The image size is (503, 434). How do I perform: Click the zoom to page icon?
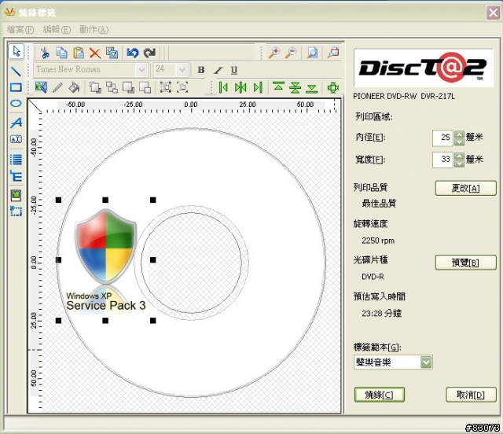[x=312, y=53]
